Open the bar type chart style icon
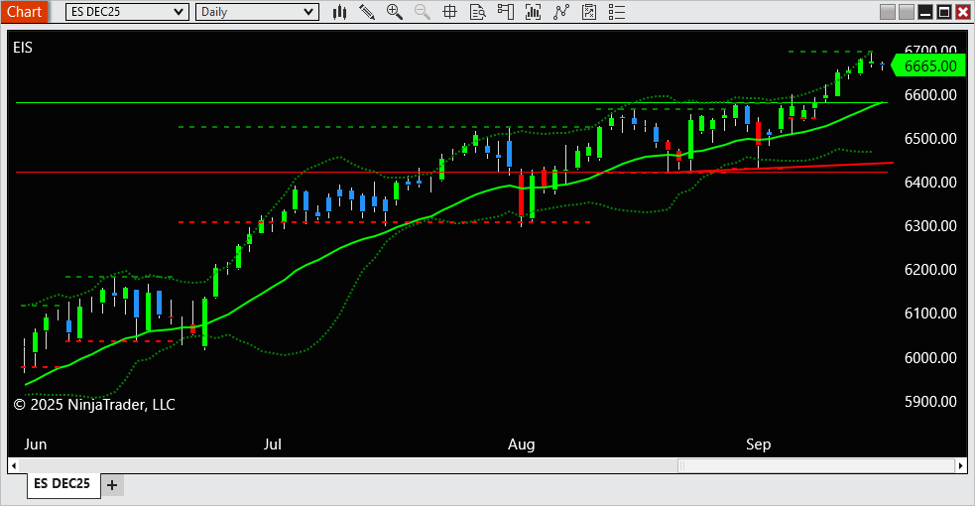The image size is (975, 506). tap(339, 12)
